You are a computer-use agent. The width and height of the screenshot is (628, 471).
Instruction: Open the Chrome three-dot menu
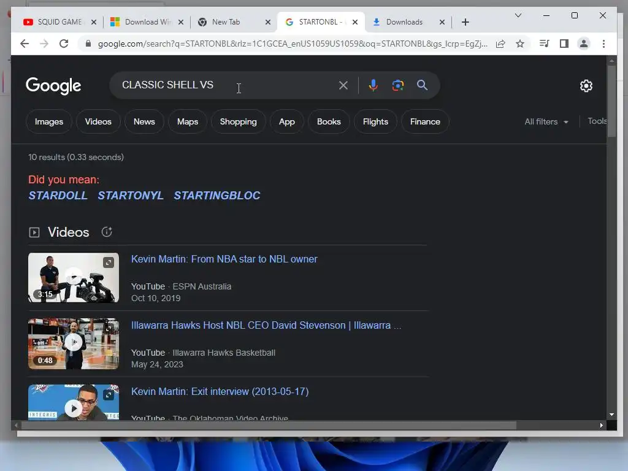(x=603, y=44)
